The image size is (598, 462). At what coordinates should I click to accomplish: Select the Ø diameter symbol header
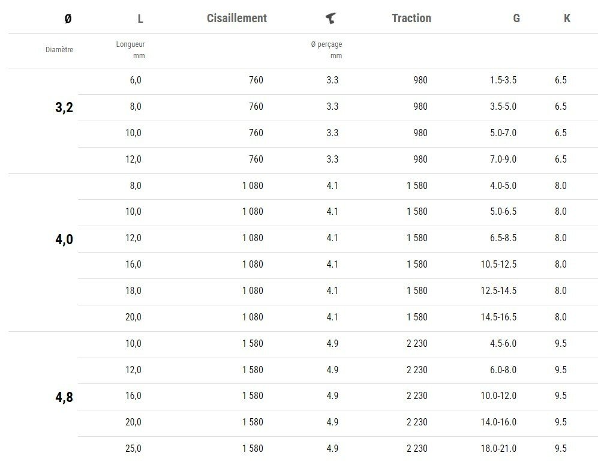68,19
